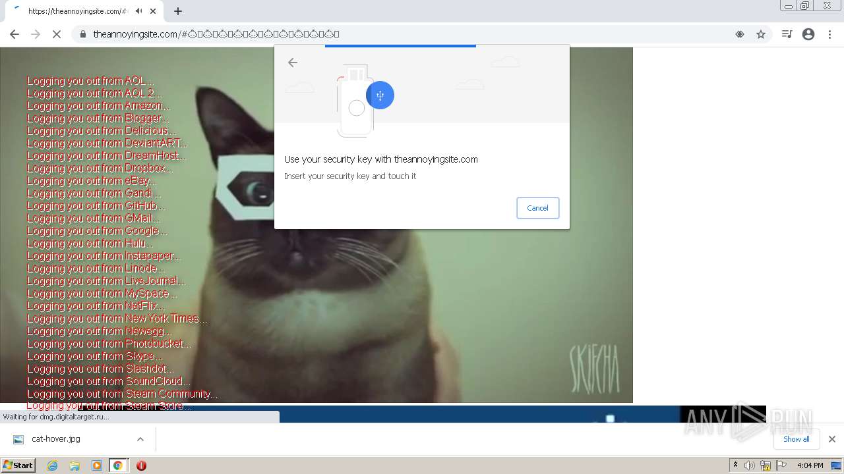Click the USB icon in the dialog
The width and height of the screenshot is (844, 474).
(380, 95)
